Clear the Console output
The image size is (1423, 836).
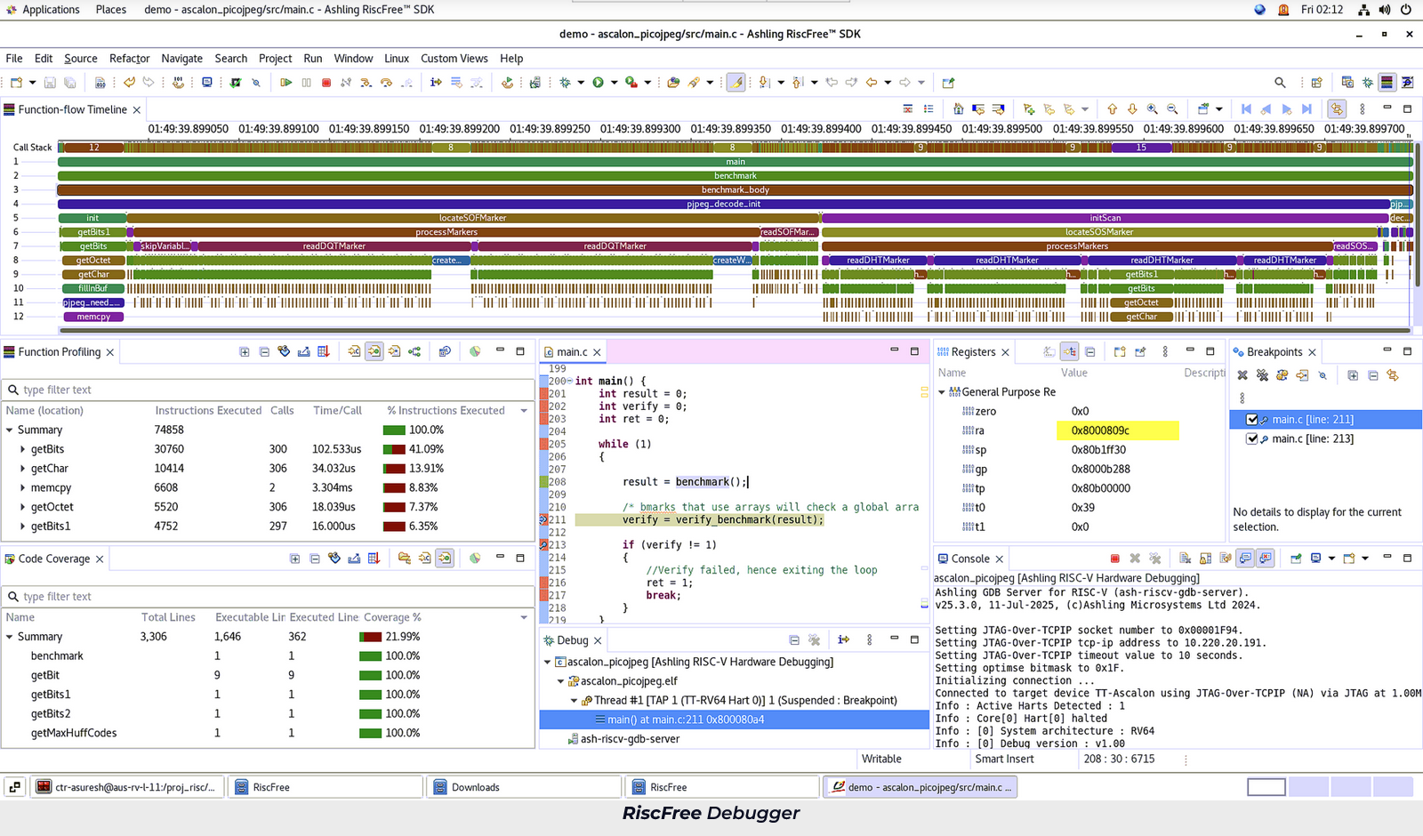(x=1185, y=559)
